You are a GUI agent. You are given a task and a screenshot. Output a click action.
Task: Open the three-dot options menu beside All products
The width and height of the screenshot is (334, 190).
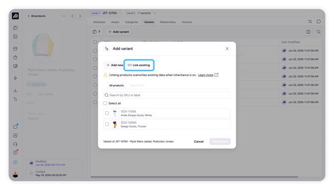point(64,16)
